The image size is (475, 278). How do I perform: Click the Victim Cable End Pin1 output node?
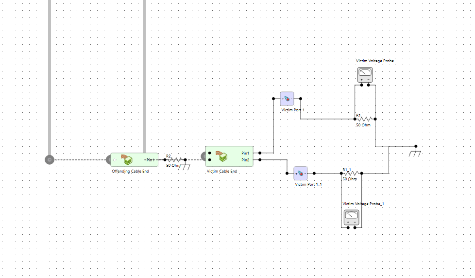point(260,153)
